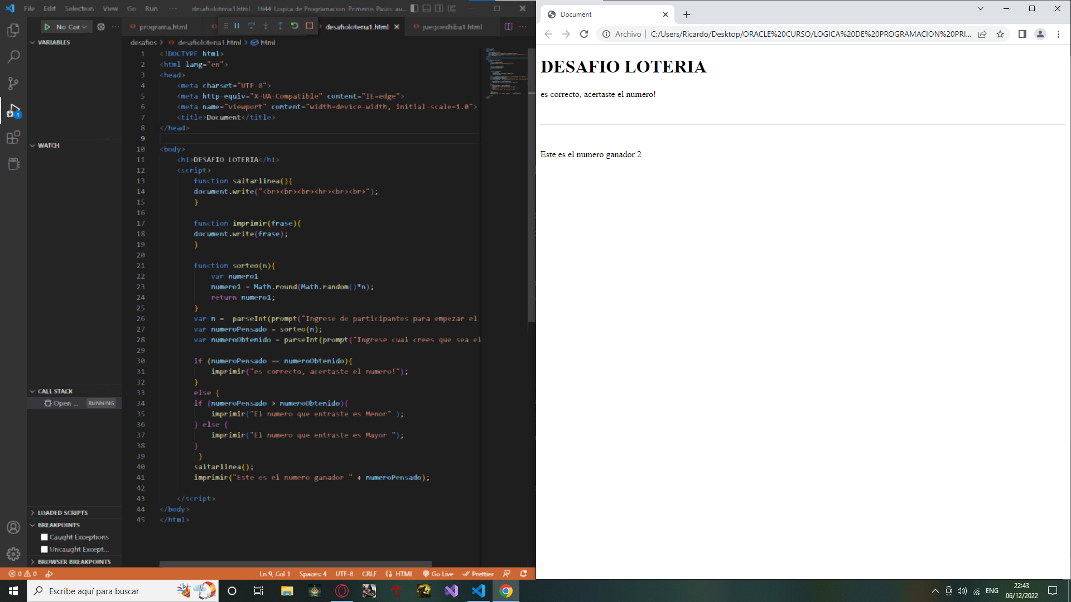The height and width of the screenshot is (602, 1071).
Task: Click the editor horizontal scrollbar thumb
Action: (296, 564)
